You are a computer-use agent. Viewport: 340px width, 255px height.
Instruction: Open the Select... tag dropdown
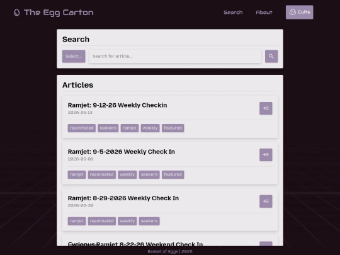click(74, 57)
